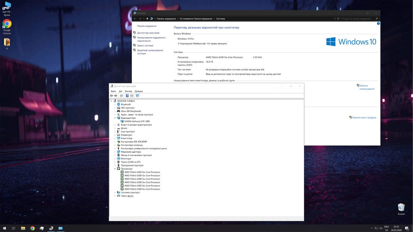Open the Windows Start menu

pos(4,228)
